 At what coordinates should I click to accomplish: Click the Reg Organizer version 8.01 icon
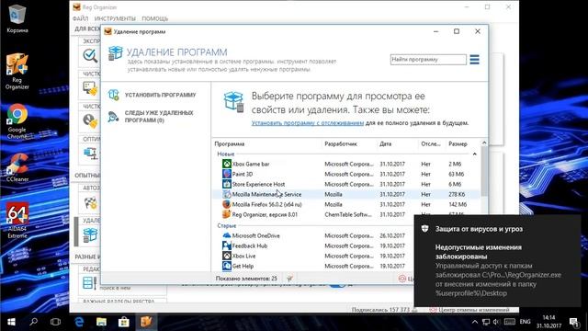pos(227,214)
